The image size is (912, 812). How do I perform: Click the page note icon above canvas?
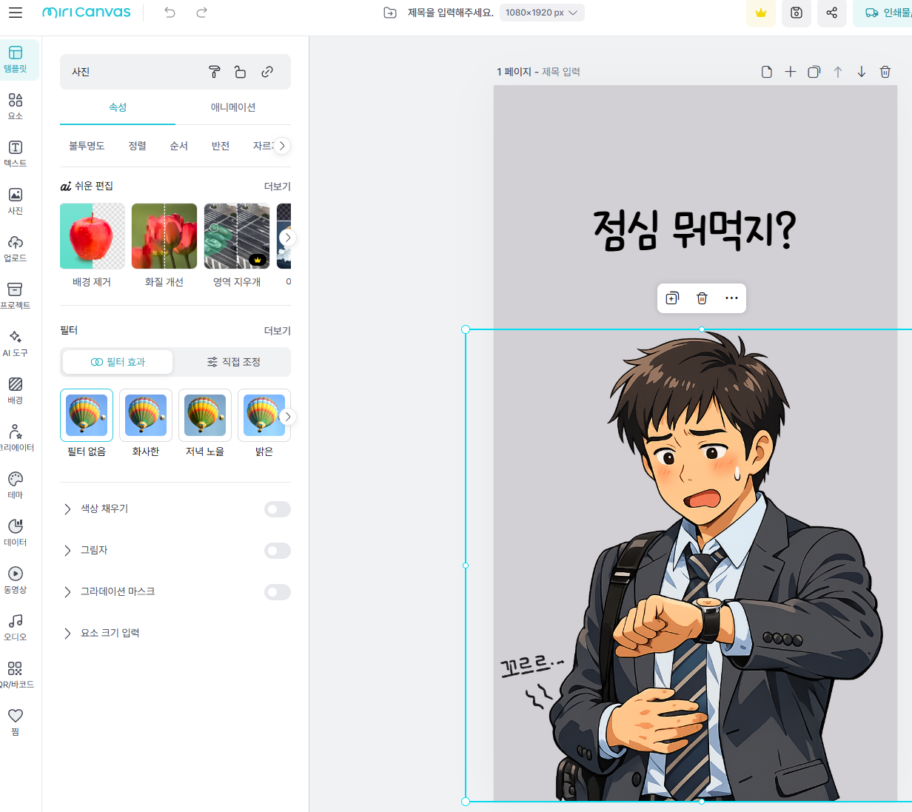pyautogui.click(x=767, y=72)
